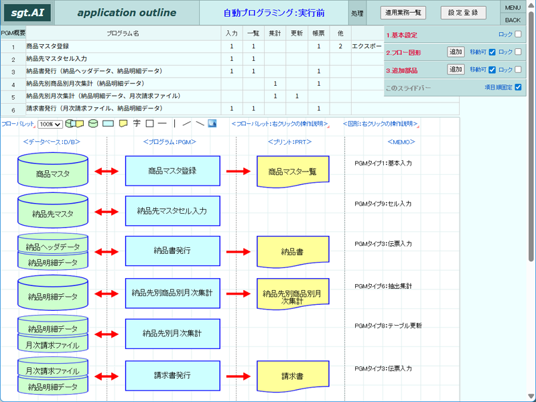
Task: Select the combined flow set icon in palette
Action: click(74, 123)
